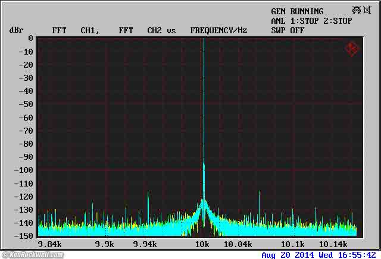Toggle the SWP OFF sweep status
The image size is (381, 259).
coord(288,30)
